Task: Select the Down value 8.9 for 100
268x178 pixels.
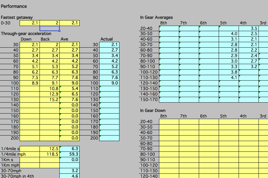Action: (30, 83)
